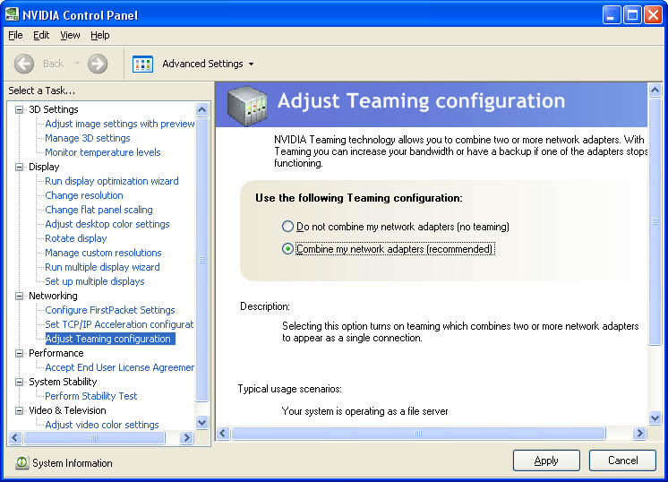Open 'Change resolution' task
This screenshot has width=668, height=482.
[84, 195]
